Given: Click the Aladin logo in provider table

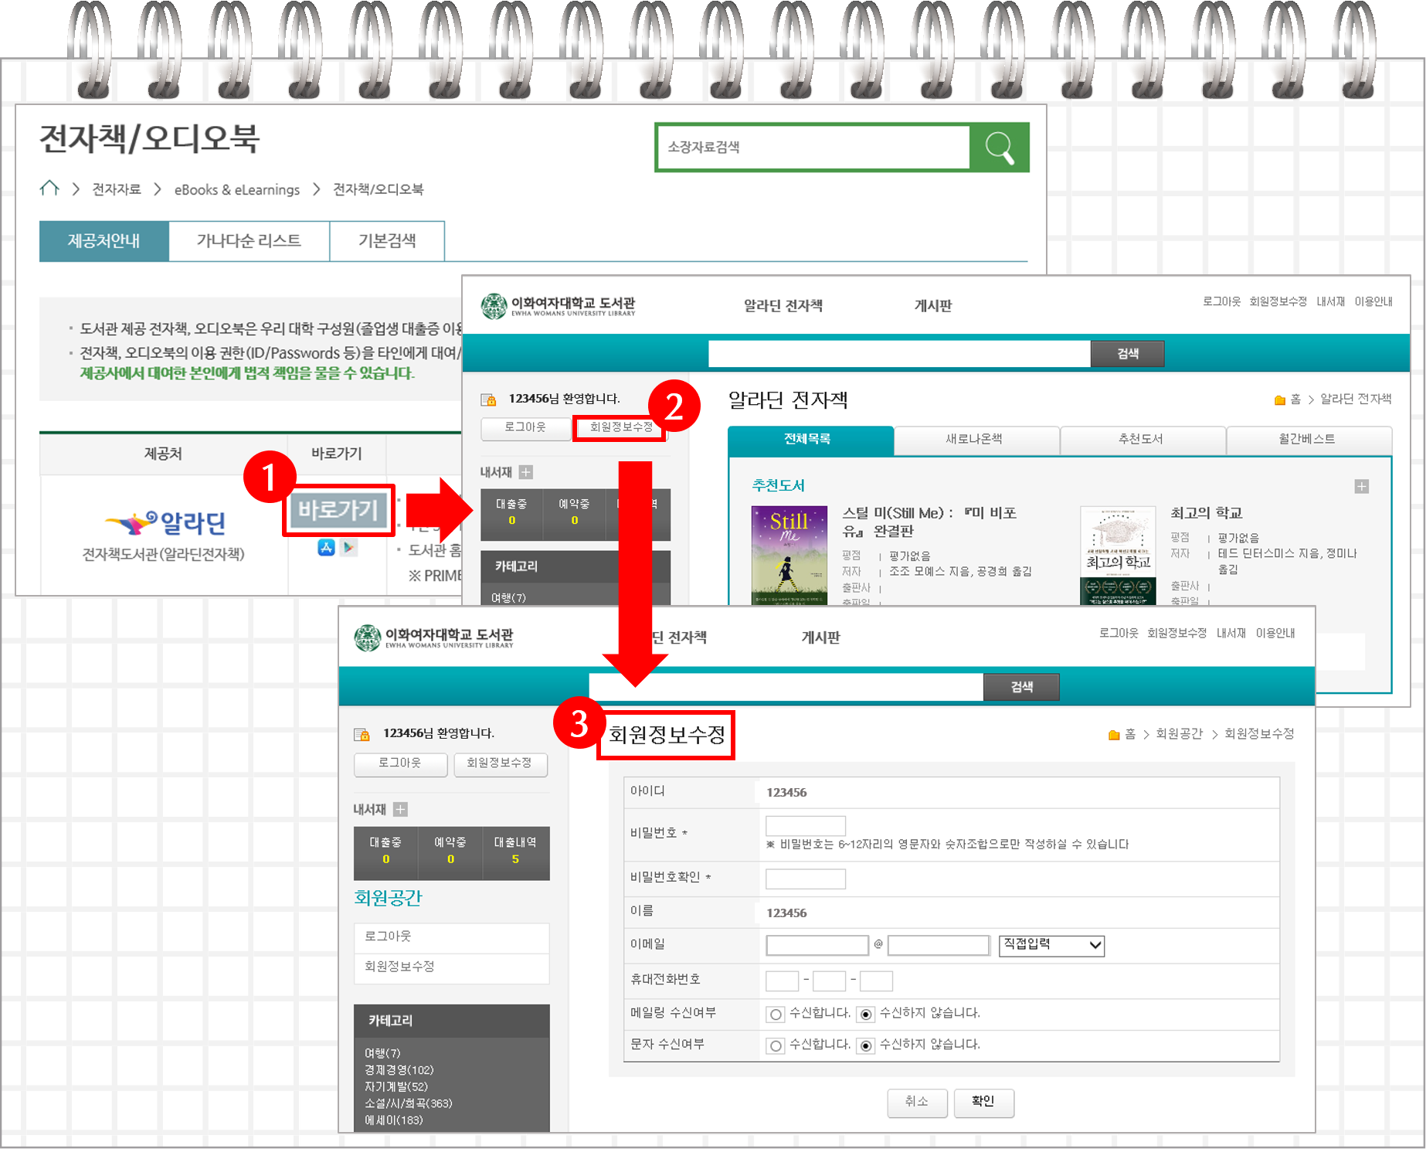Looking at the screenshot, I should (165, 523).
